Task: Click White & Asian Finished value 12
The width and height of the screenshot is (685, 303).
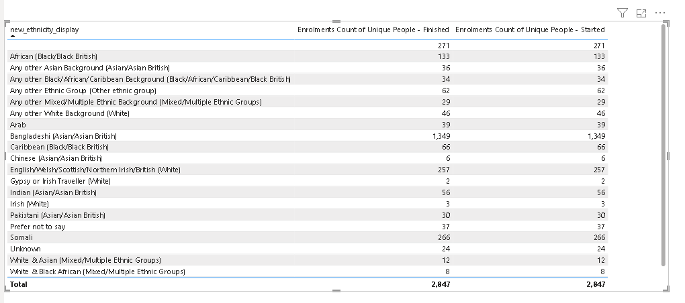Action: point(446,260)
